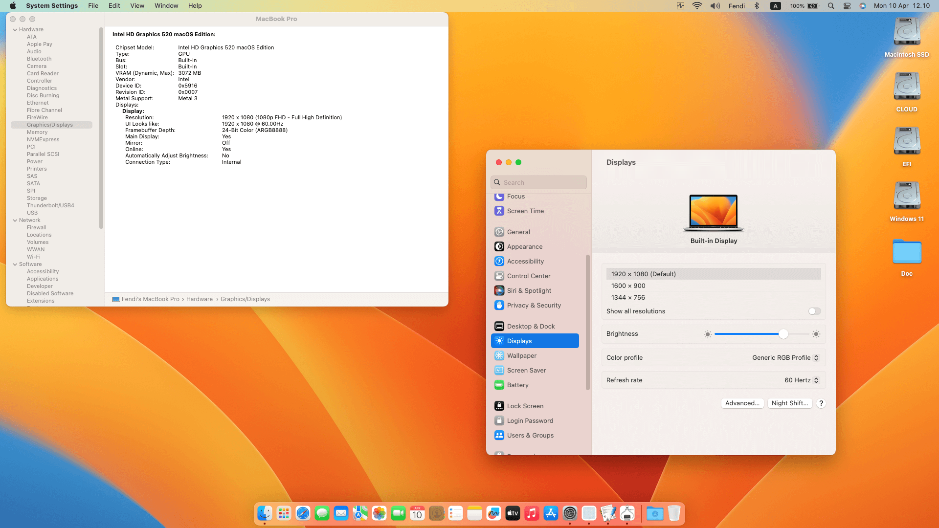Open Color profile dropdown
939x528 pixels.
tap(785, 358)
